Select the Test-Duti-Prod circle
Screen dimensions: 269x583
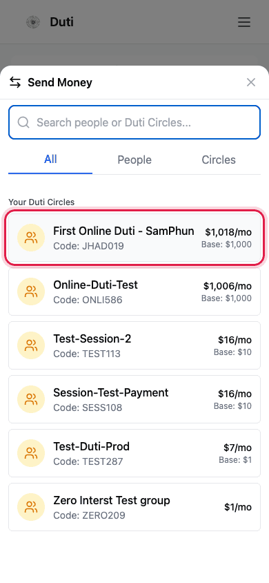click(x=134, y=453)
